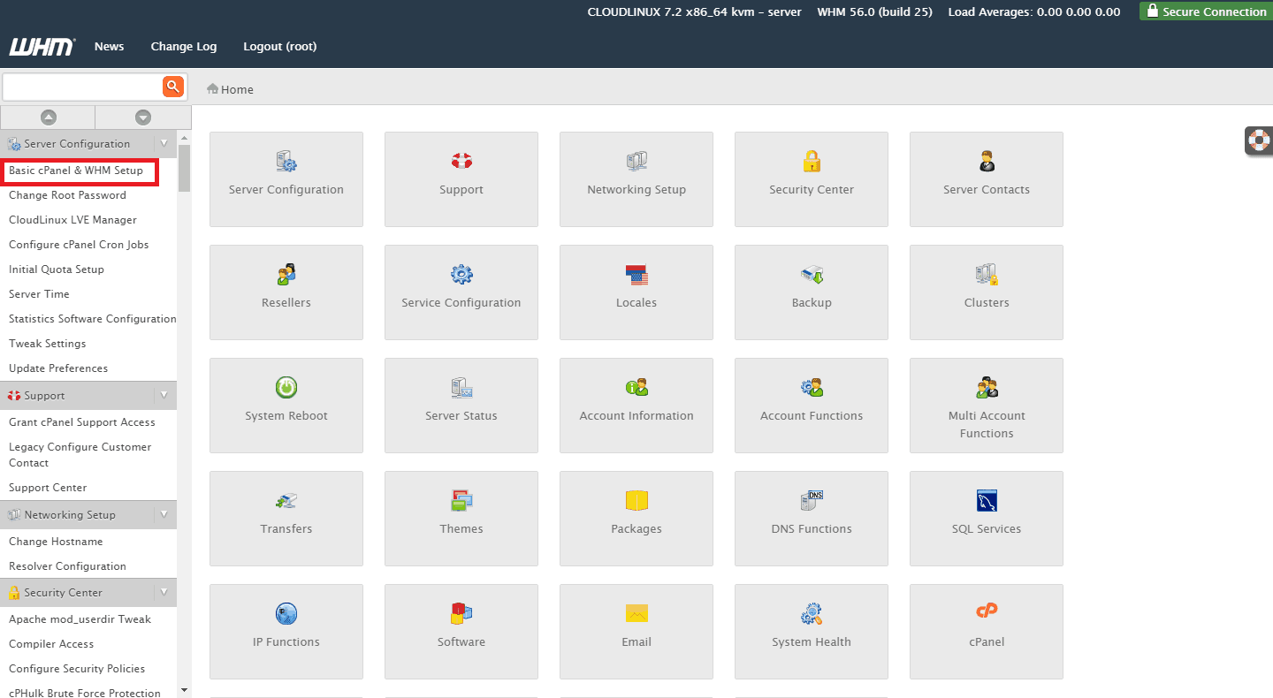
Task: Open the Server Status tile
Action: (x=461, y=406)
